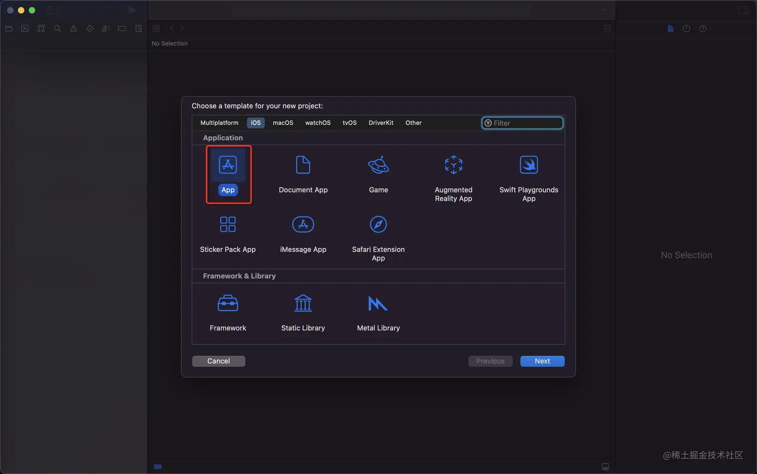Viewport: 757px width, 474px height.
Task: Focus the Filter search field
Action: click(x=523, y=123)
